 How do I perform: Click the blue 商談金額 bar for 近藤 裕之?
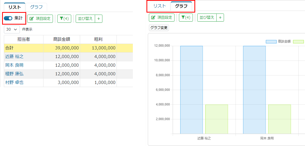point(192,90)
